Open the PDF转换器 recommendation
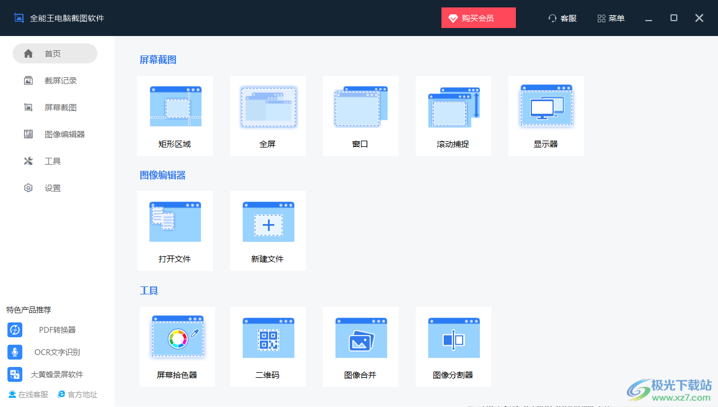This screenshot has height=407, width=718. coord(57,330)
